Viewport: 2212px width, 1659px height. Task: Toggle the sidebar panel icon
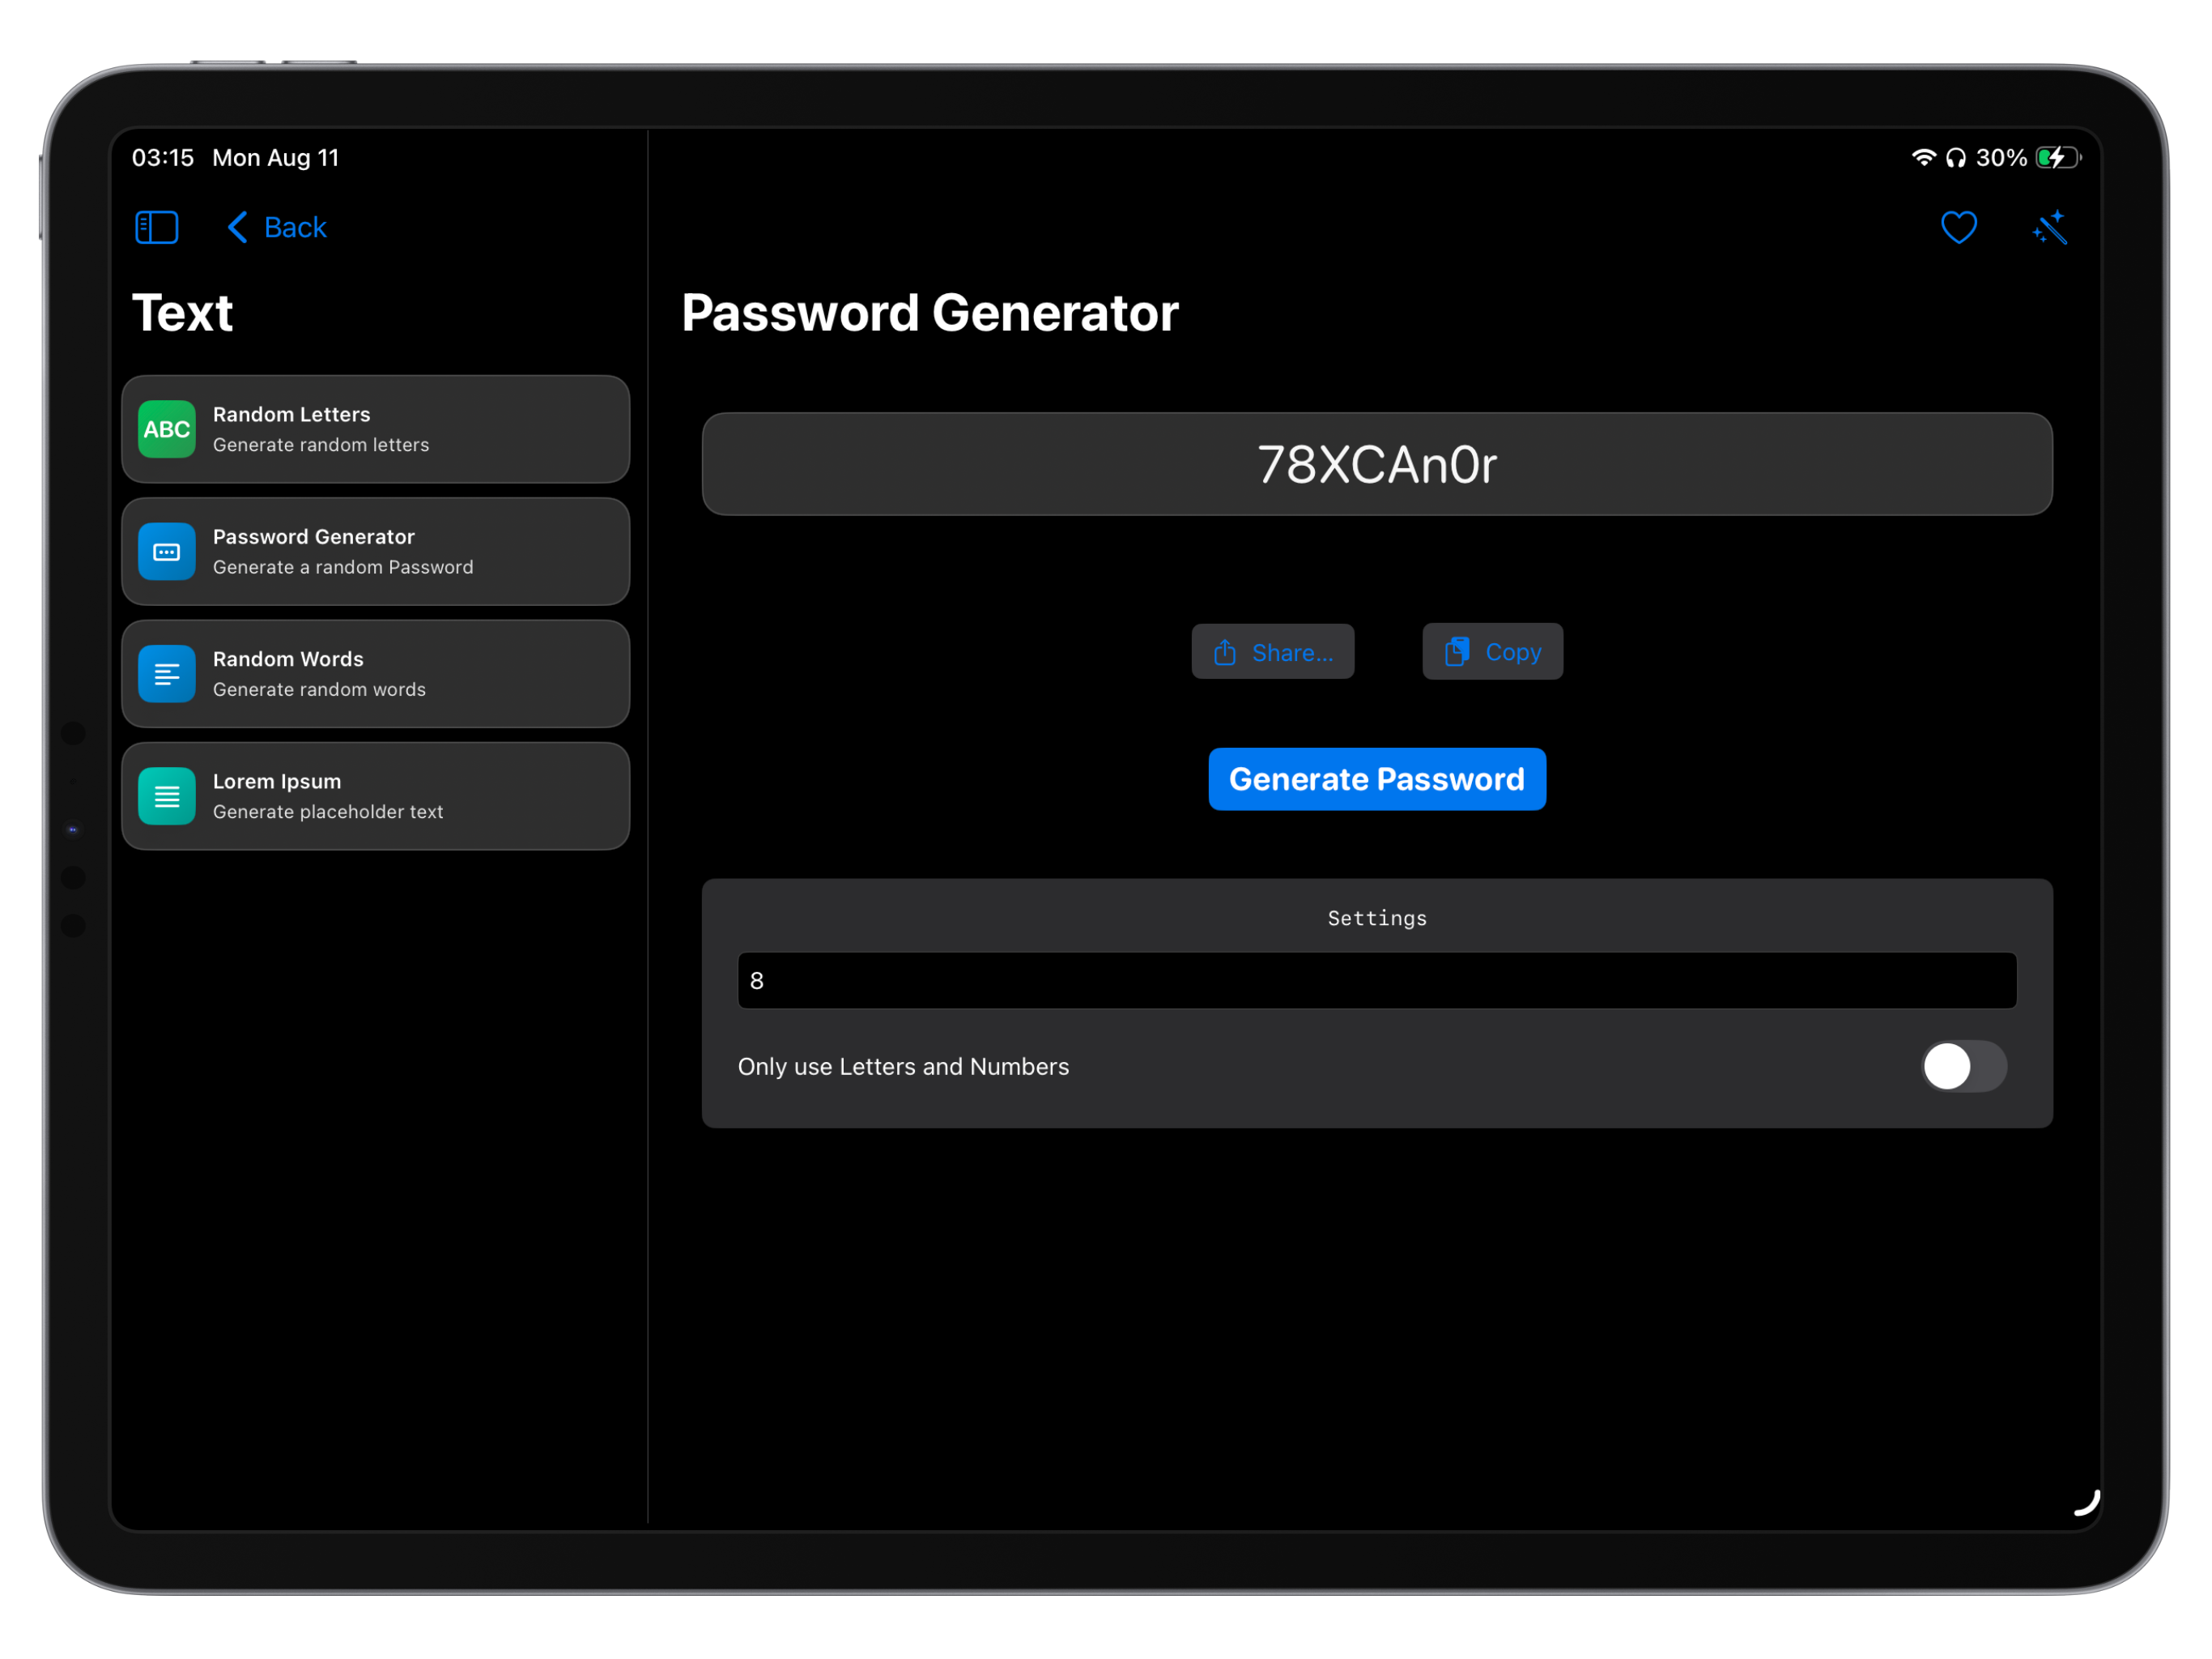157,227
